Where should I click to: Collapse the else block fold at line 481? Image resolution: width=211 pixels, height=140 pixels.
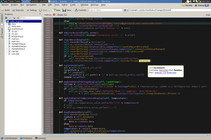click(52, 21)
